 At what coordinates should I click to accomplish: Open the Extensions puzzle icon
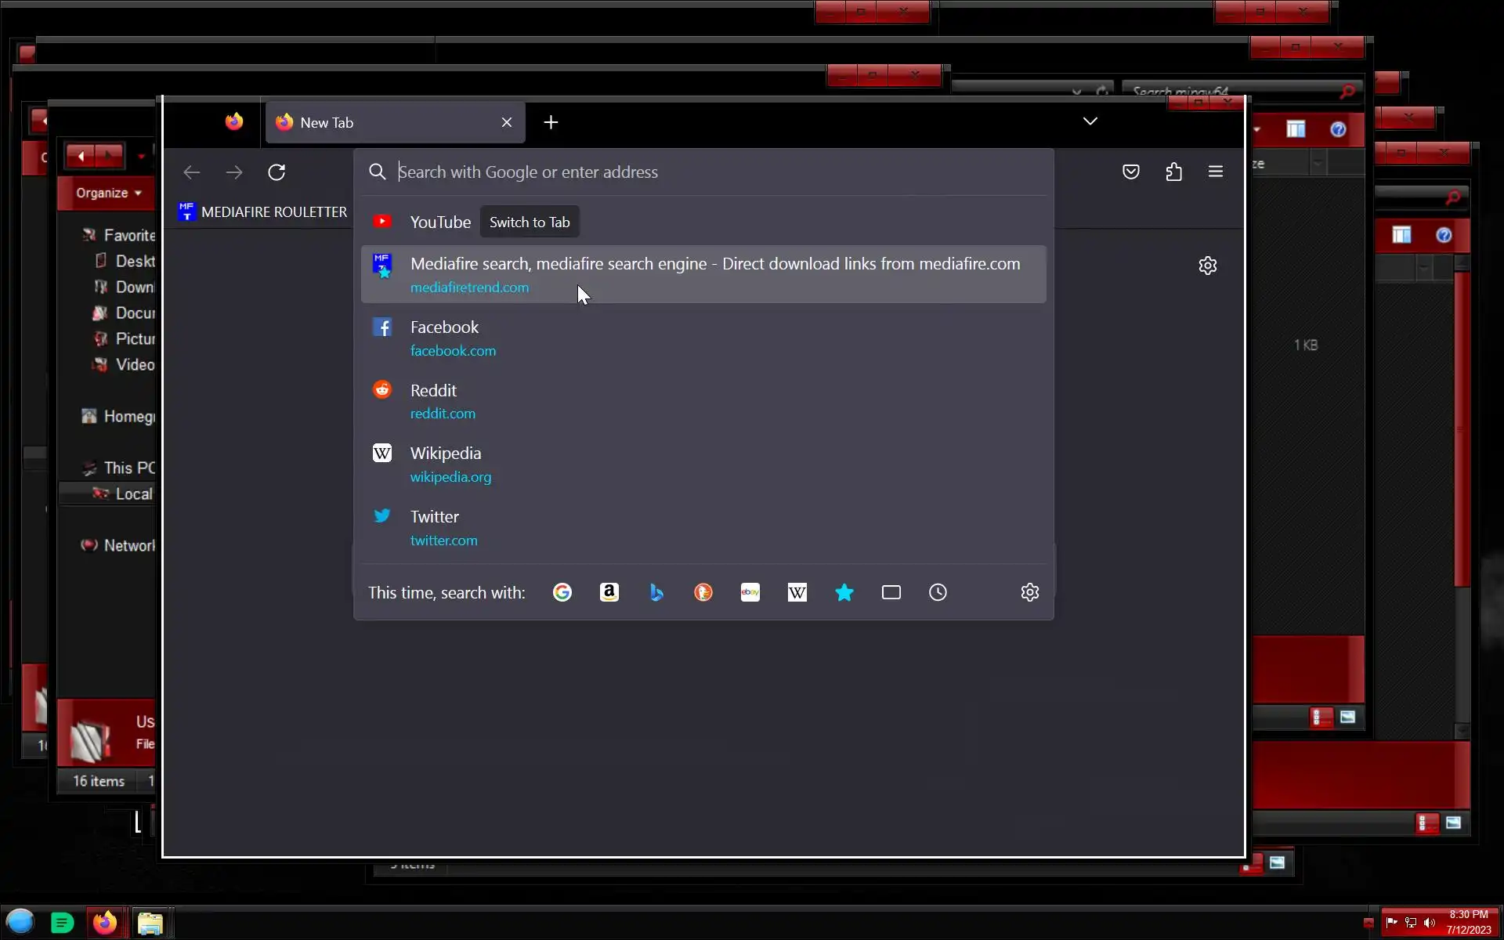pyautogui.click(x=1173, y=172)
